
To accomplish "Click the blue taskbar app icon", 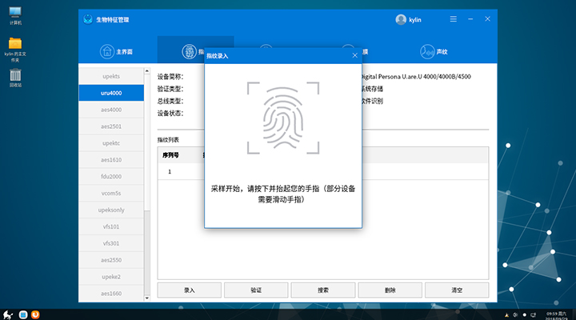I will (23, 314).
